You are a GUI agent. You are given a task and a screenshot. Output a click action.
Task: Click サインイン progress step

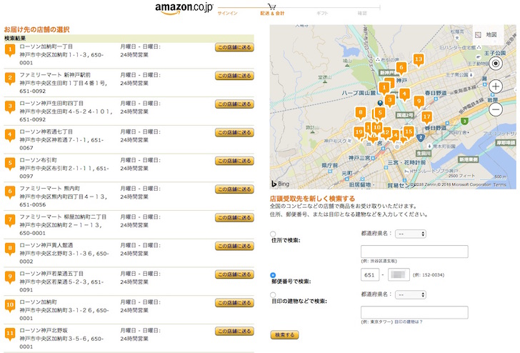(227, 14)
